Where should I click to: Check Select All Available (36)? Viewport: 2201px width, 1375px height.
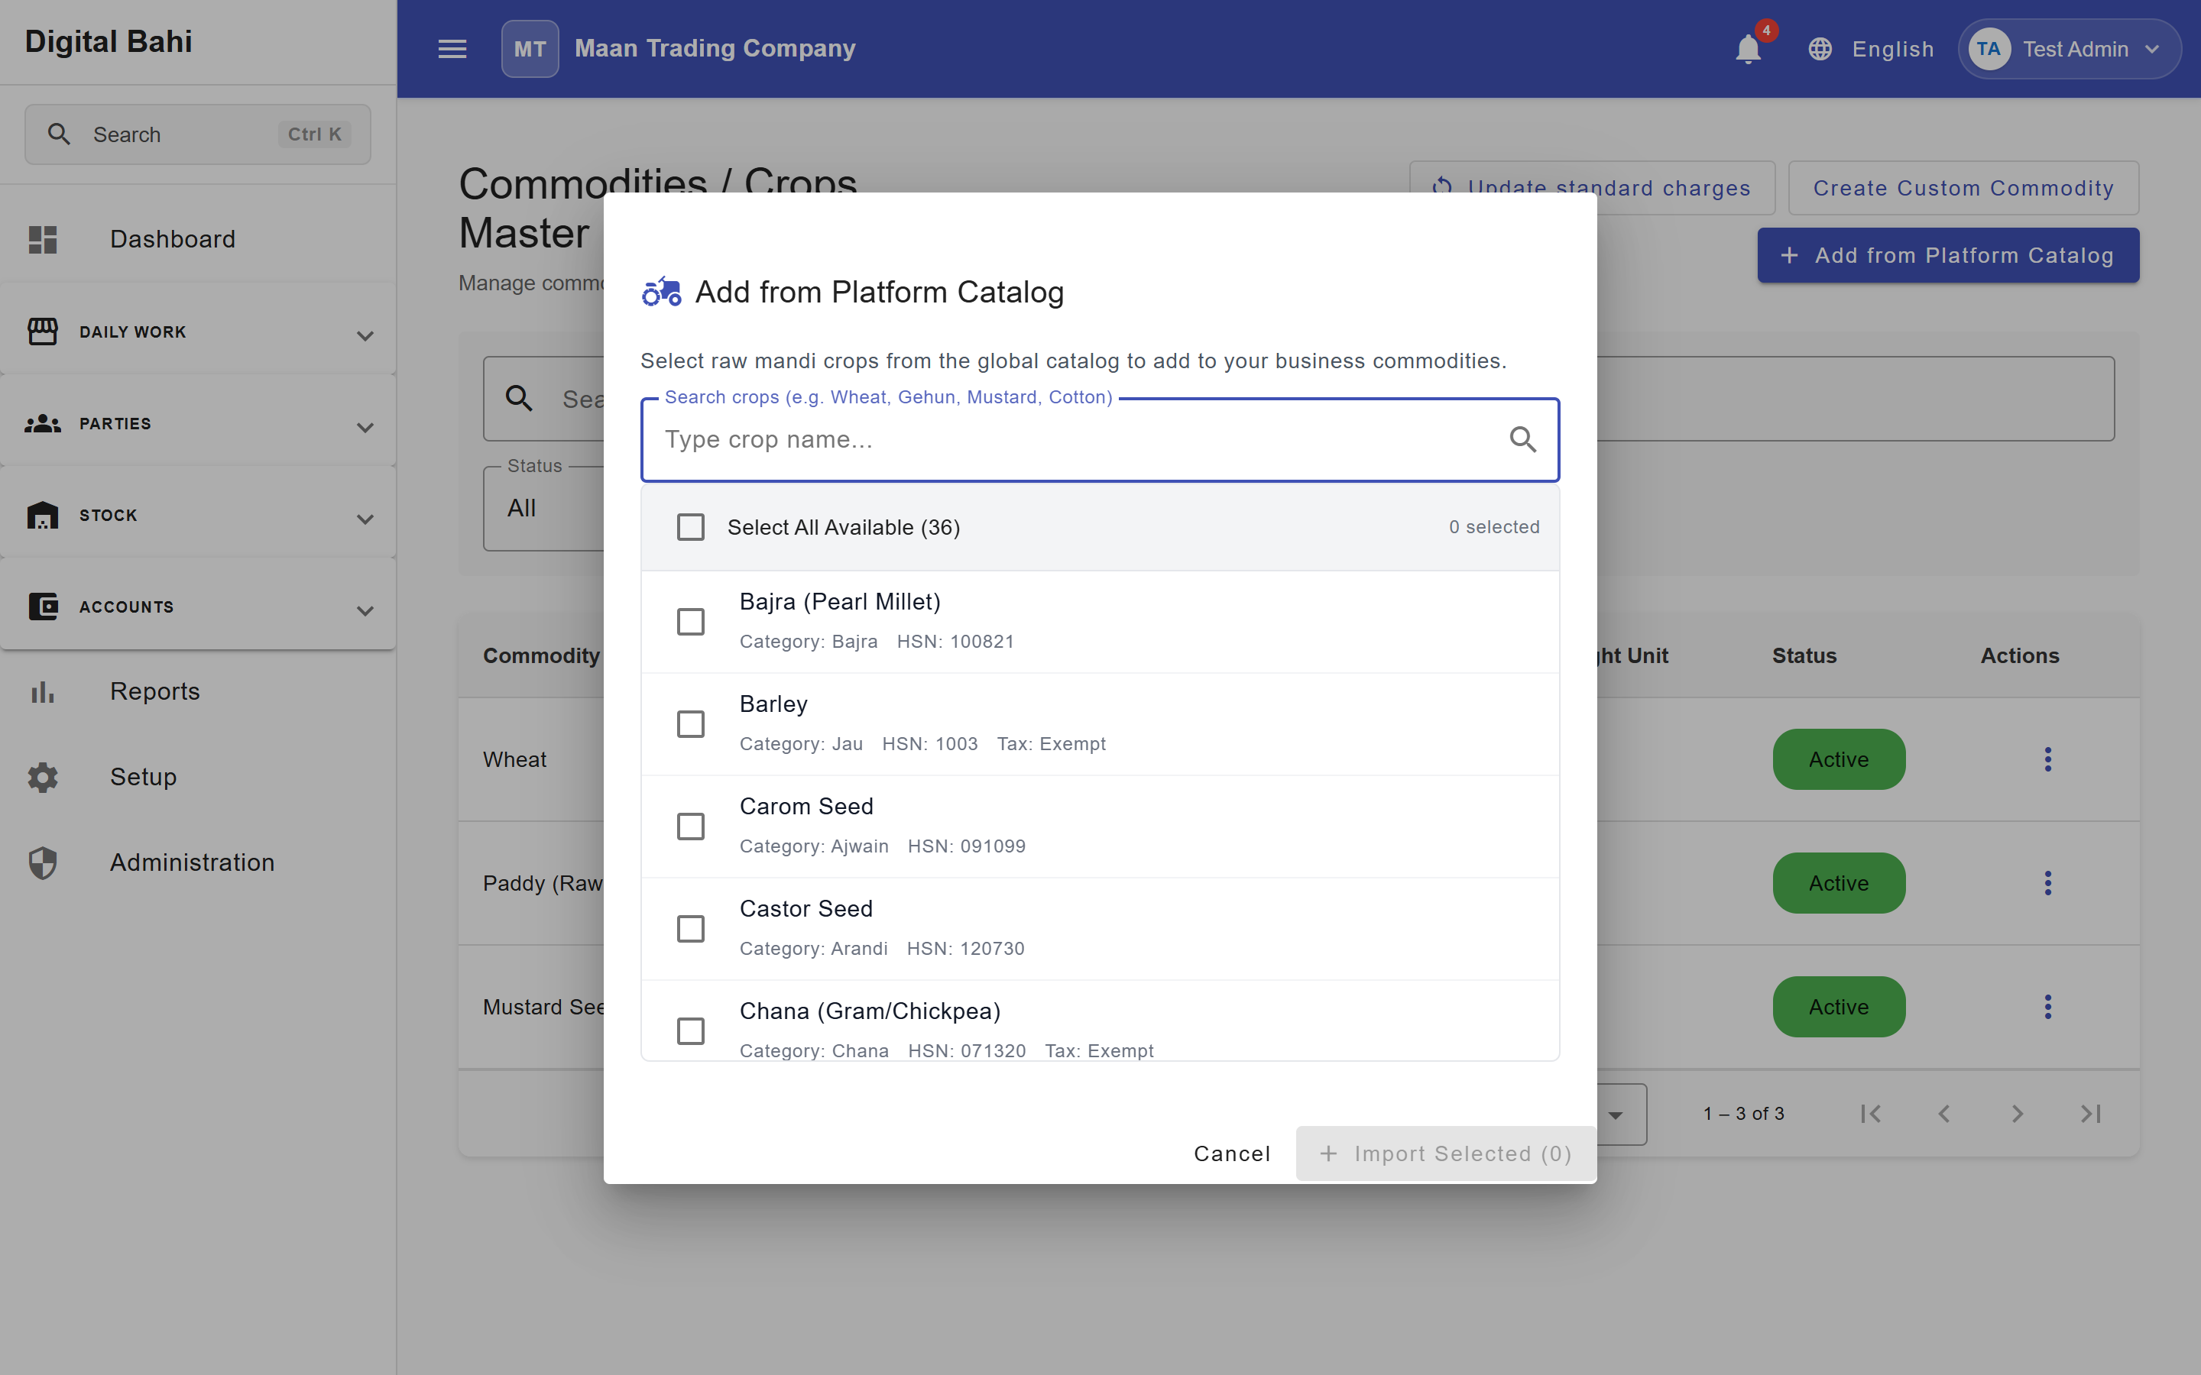click(691, 527)
